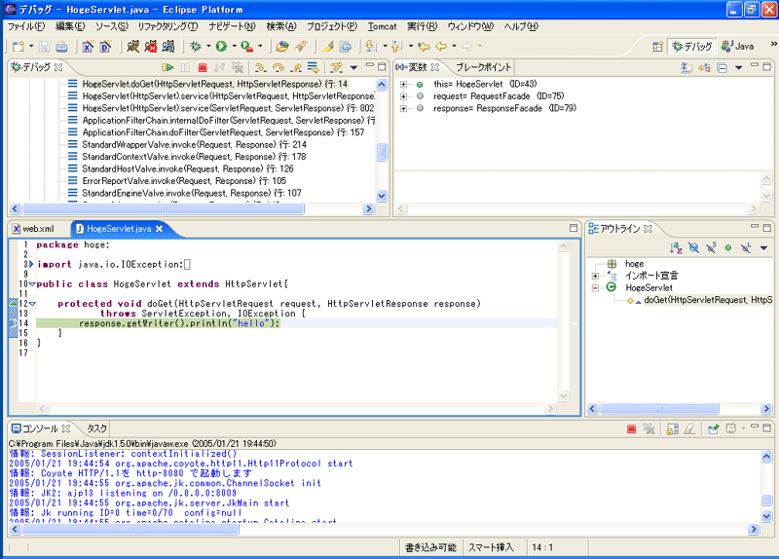Viewport: 779px width, 559px height.
Task: Select the HogeServlet.doGet stack frame row
Action: (215, 84)
